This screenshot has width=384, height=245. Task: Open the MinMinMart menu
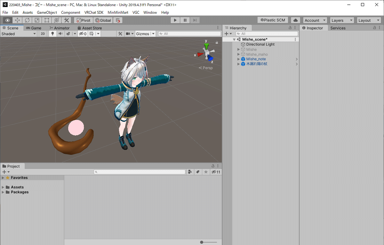pos(118,12)
